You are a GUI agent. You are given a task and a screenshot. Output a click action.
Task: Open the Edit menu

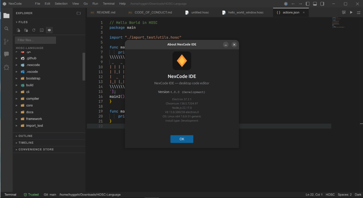(x=47, y=4)
